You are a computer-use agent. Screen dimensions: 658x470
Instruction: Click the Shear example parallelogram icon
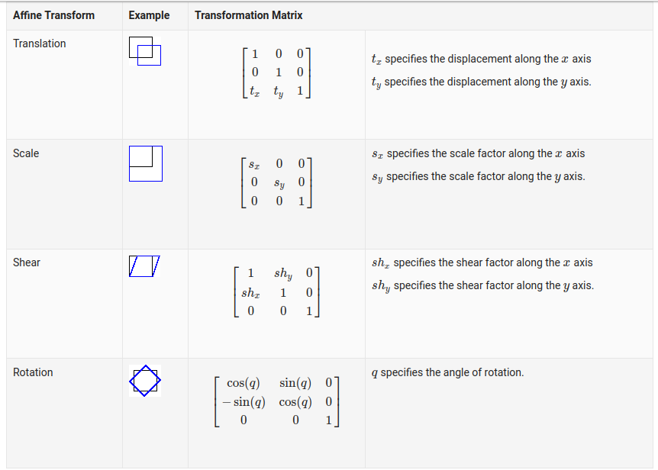pos(144,266)
